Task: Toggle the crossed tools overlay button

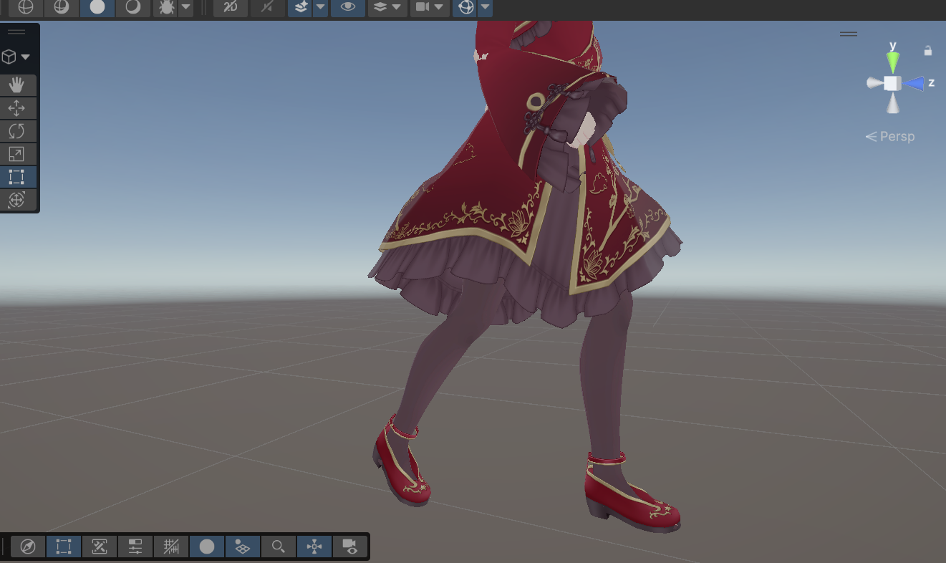Action: 100,547
